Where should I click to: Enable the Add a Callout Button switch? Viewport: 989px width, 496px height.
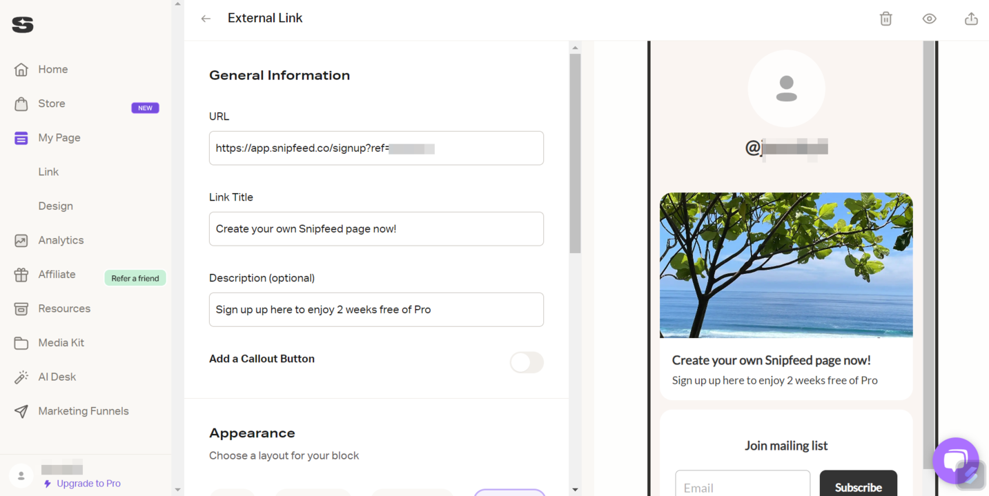click(527, 362)
